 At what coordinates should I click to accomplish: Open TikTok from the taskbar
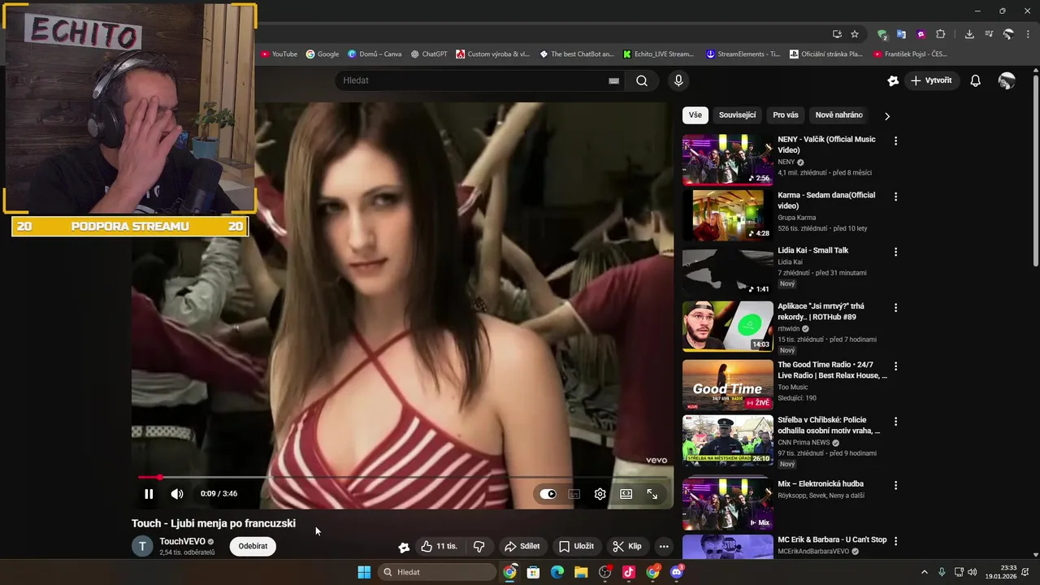point(628,572)
